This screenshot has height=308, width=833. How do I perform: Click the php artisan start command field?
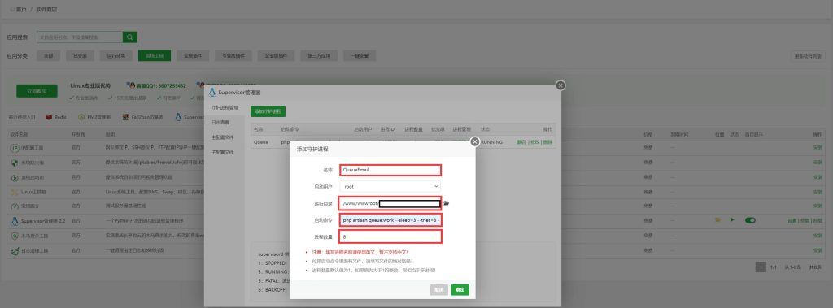(x=390, y=220)
